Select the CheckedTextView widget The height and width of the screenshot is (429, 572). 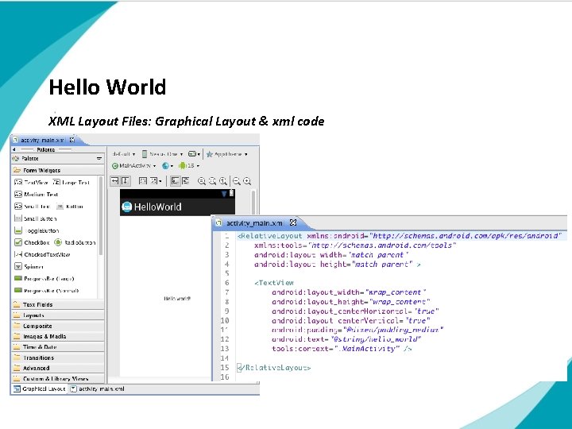tap(42, 255)
